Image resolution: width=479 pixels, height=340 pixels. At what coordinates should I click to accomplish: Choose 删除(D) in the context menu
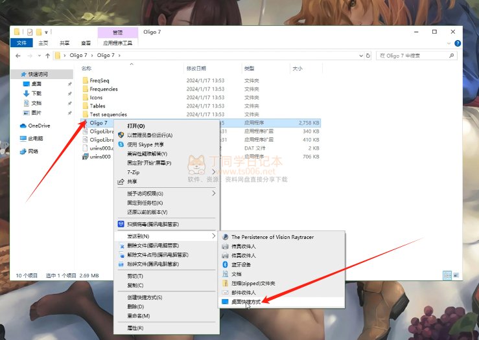pyautogui.click(x=167, y=306)
